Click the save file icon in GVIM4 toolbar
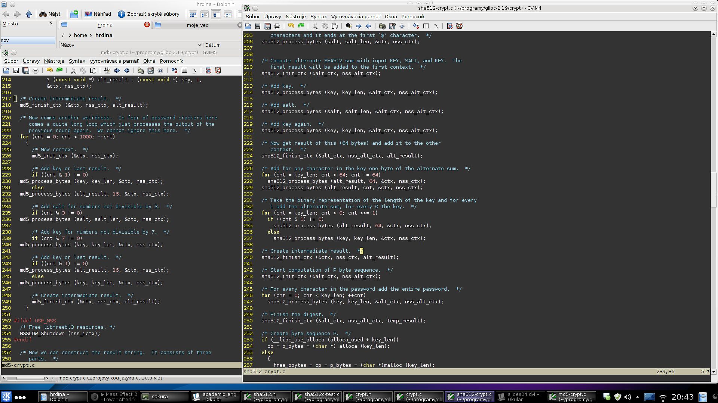Viewport: 718px width, 403px height. (257, 26)
